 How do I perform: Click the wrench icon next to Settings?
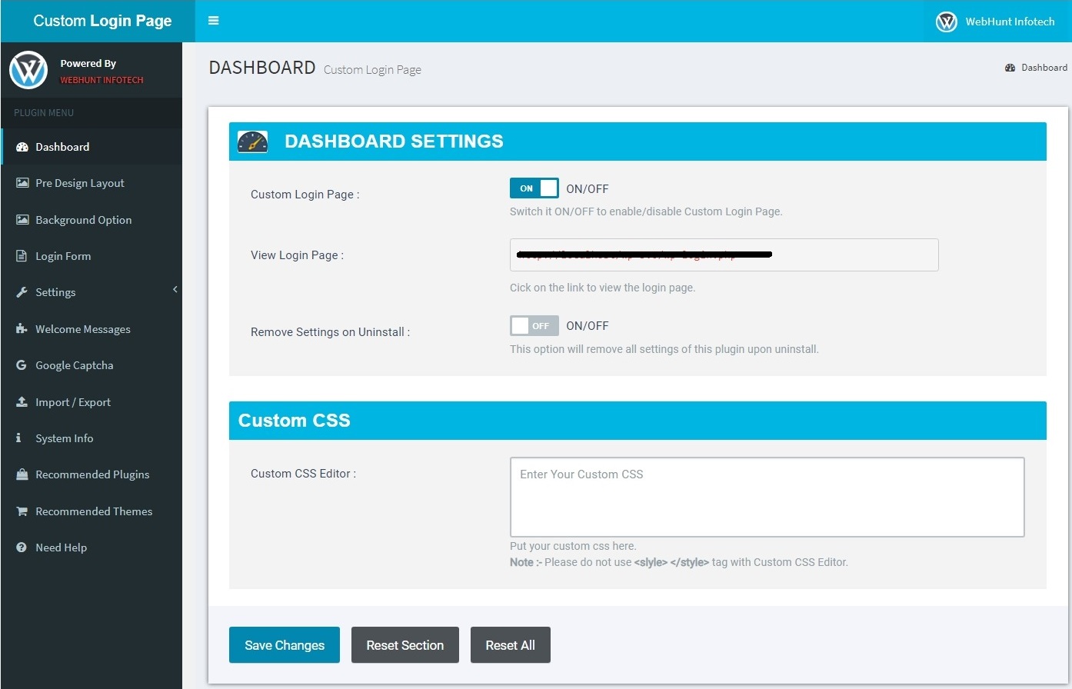pyautogui.click(x=21, y=291)
